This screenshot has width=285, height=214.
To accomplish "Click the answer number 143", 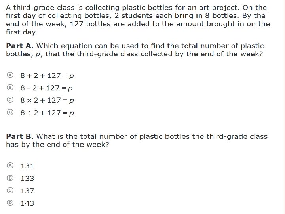I will (x=27, y=203).
